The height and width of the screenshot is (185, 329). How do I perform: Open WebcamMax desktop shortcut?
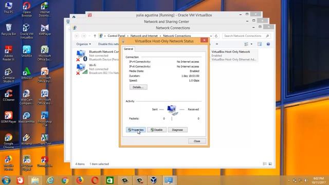(27, 117)
